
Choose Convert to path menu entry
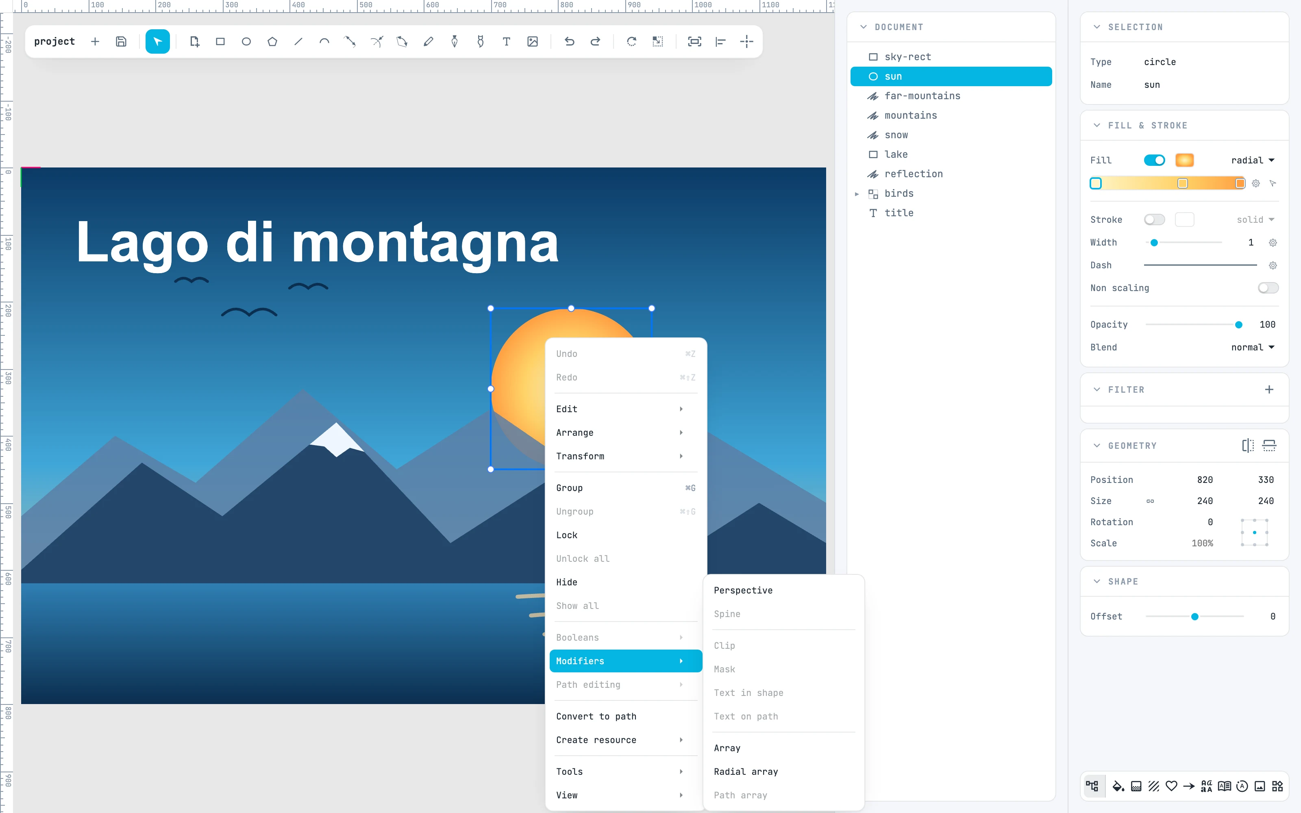tap(626, 716)
